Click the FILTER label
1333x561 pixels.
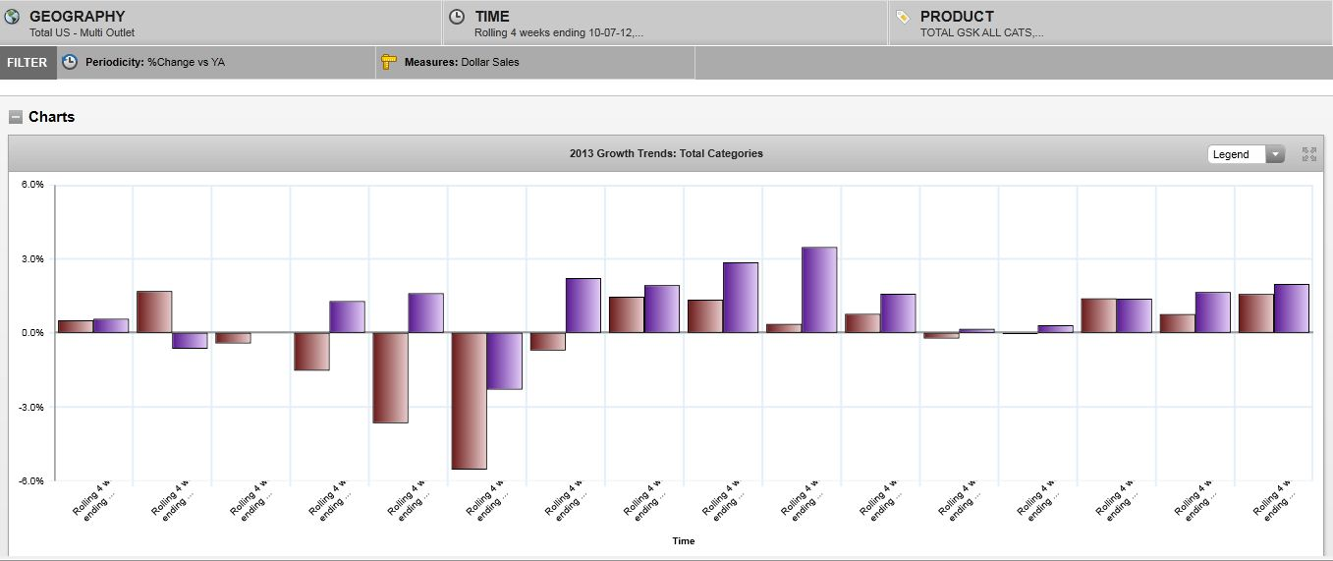[x=28, y=62]
